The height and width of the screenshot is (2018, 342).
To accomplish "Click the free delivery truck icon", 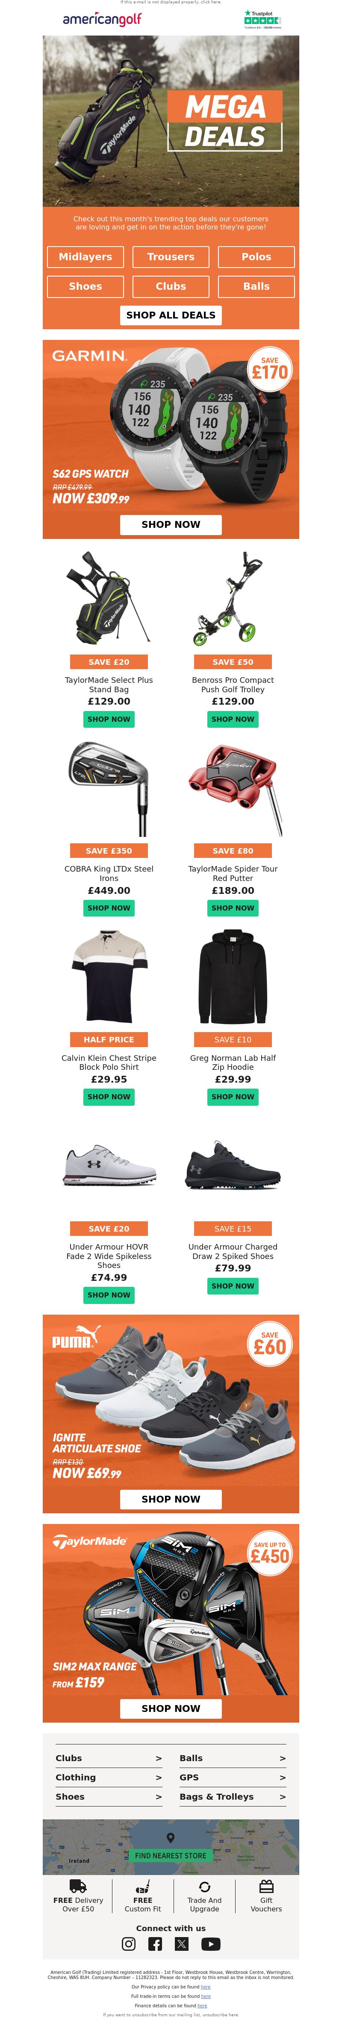I will coord(78,1887).
